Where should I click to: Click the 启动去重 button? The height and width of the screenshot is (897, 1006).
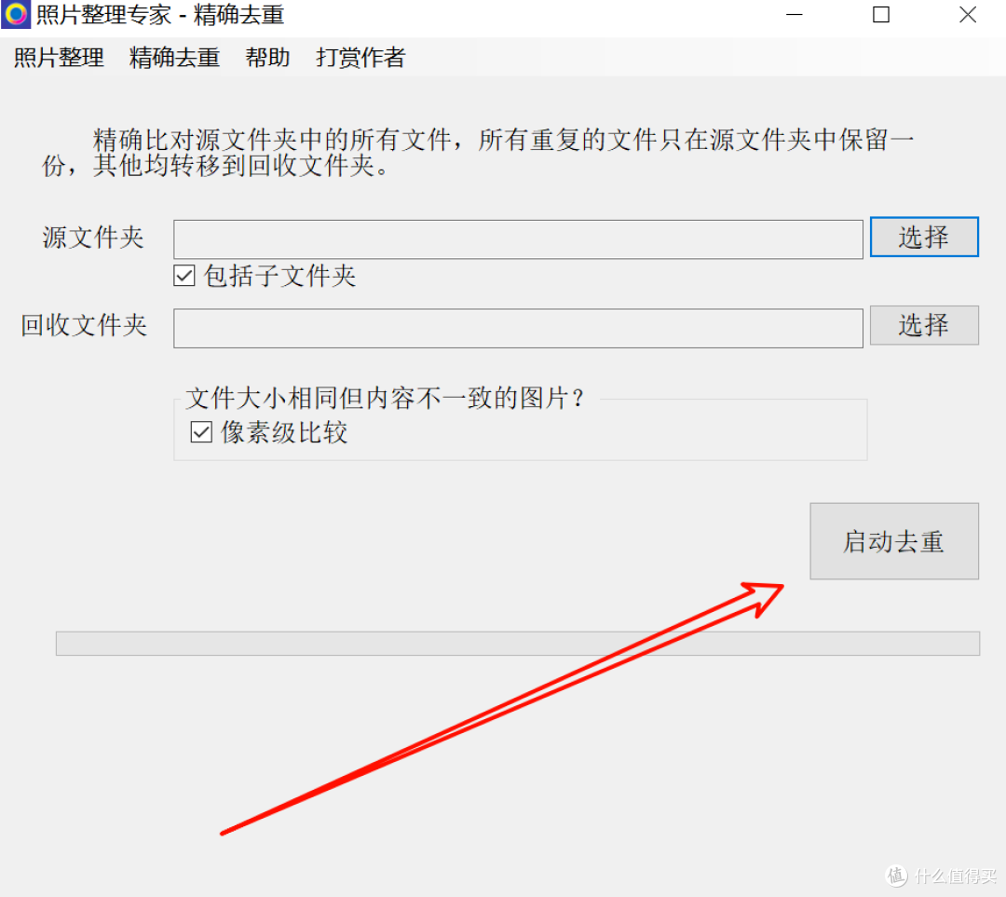point(893,541)
